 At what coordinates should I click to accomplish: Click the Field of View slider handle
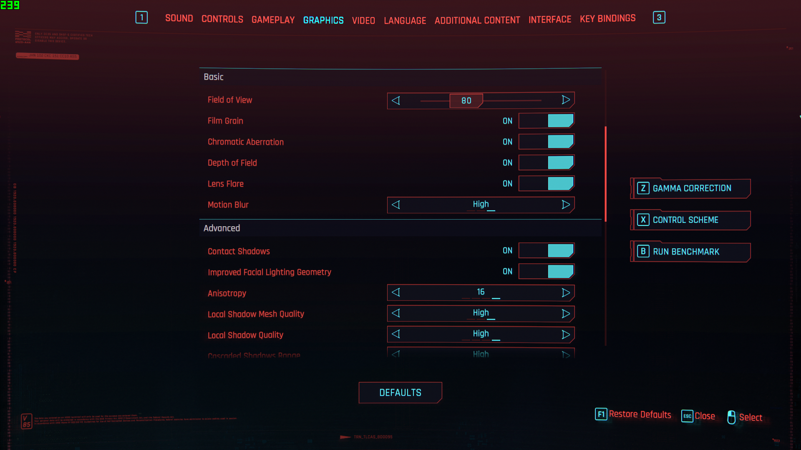[466, 100]
